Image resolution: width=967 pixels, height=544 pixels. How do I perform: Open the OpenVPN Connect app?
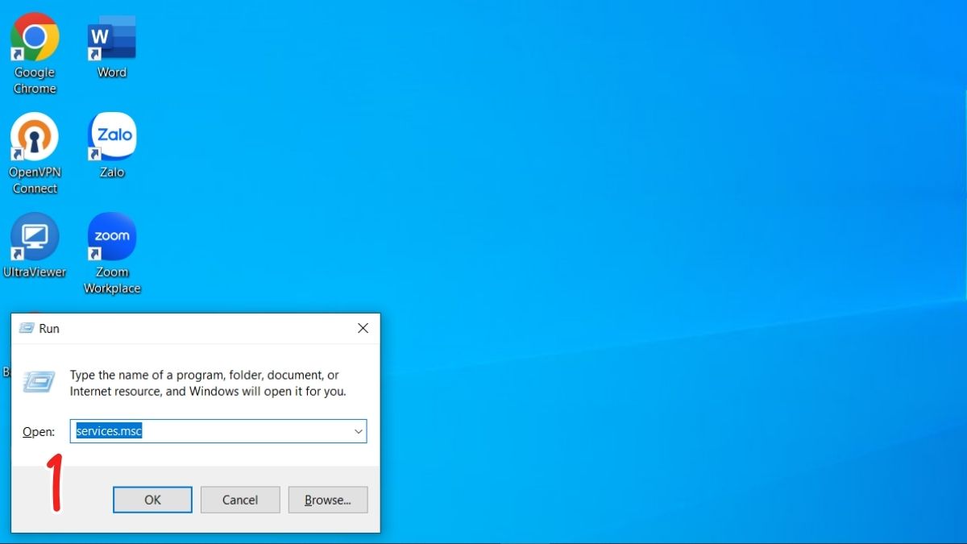coord(34,135)
